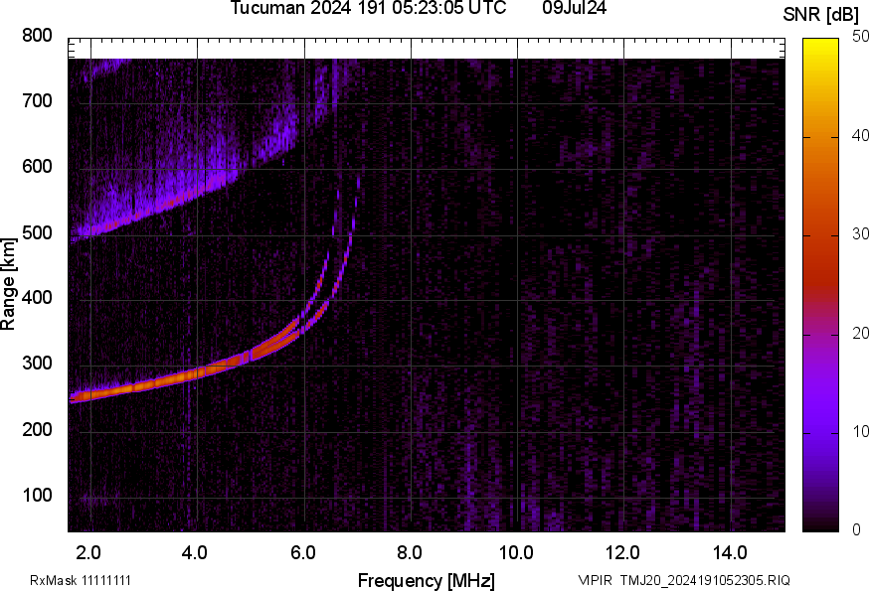This screenshot has height=591, width=869.
Task: Click the frequency tick label '10.0'
Action: pyautogui.click(x=516, y=553)
